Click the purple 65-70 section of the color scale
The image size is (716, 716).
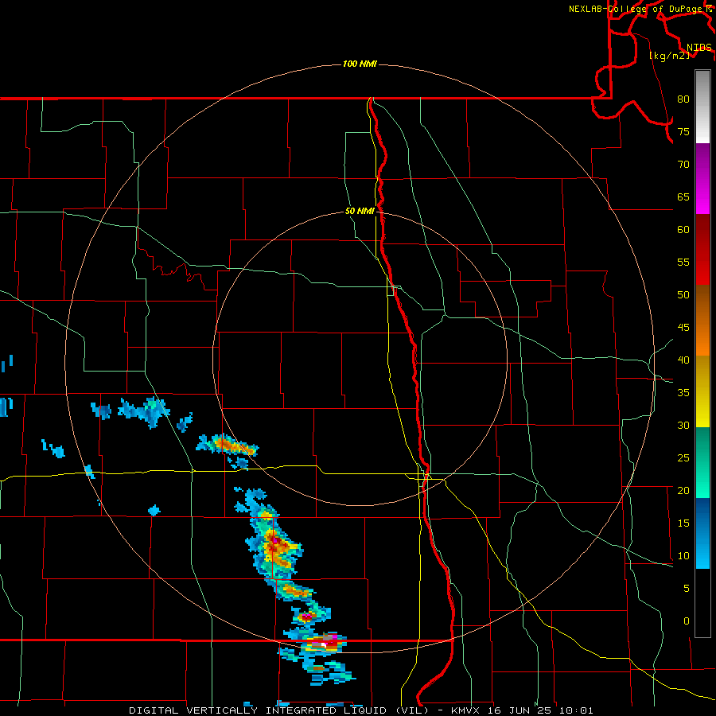(702, 178)
